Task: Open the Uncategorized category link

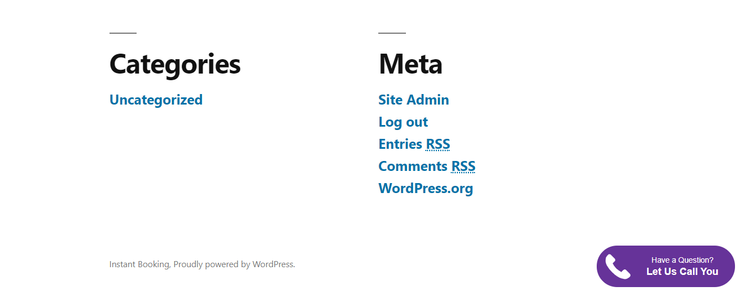Action: coord(156,100)
